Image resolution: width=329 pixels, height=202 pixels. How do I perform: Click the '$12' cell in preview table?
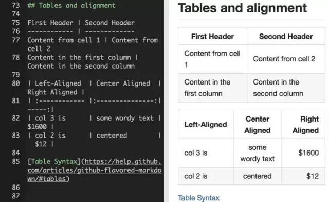303,176
